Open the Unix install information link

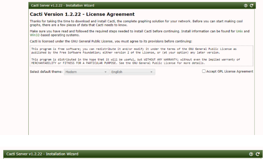point(239,31)
